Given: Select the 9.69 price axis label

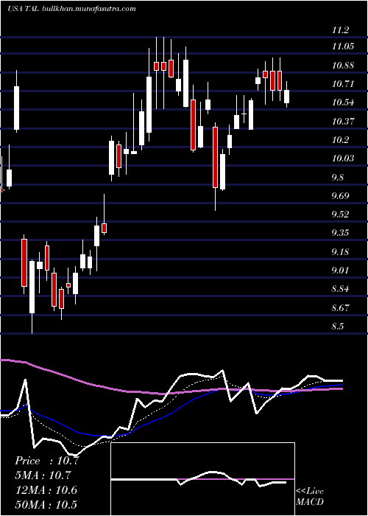Looking at the screenshot, I should tap(340, 196).
